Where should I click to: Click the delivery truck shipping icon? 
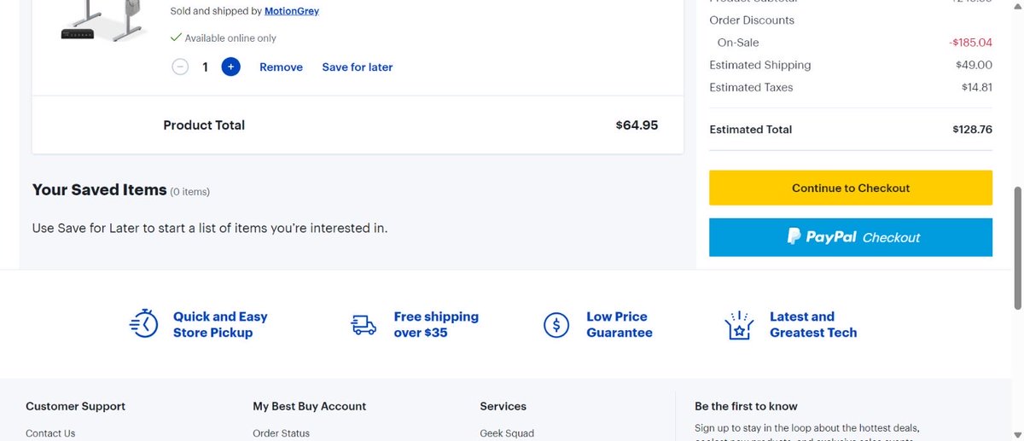[x=364, y=325]
